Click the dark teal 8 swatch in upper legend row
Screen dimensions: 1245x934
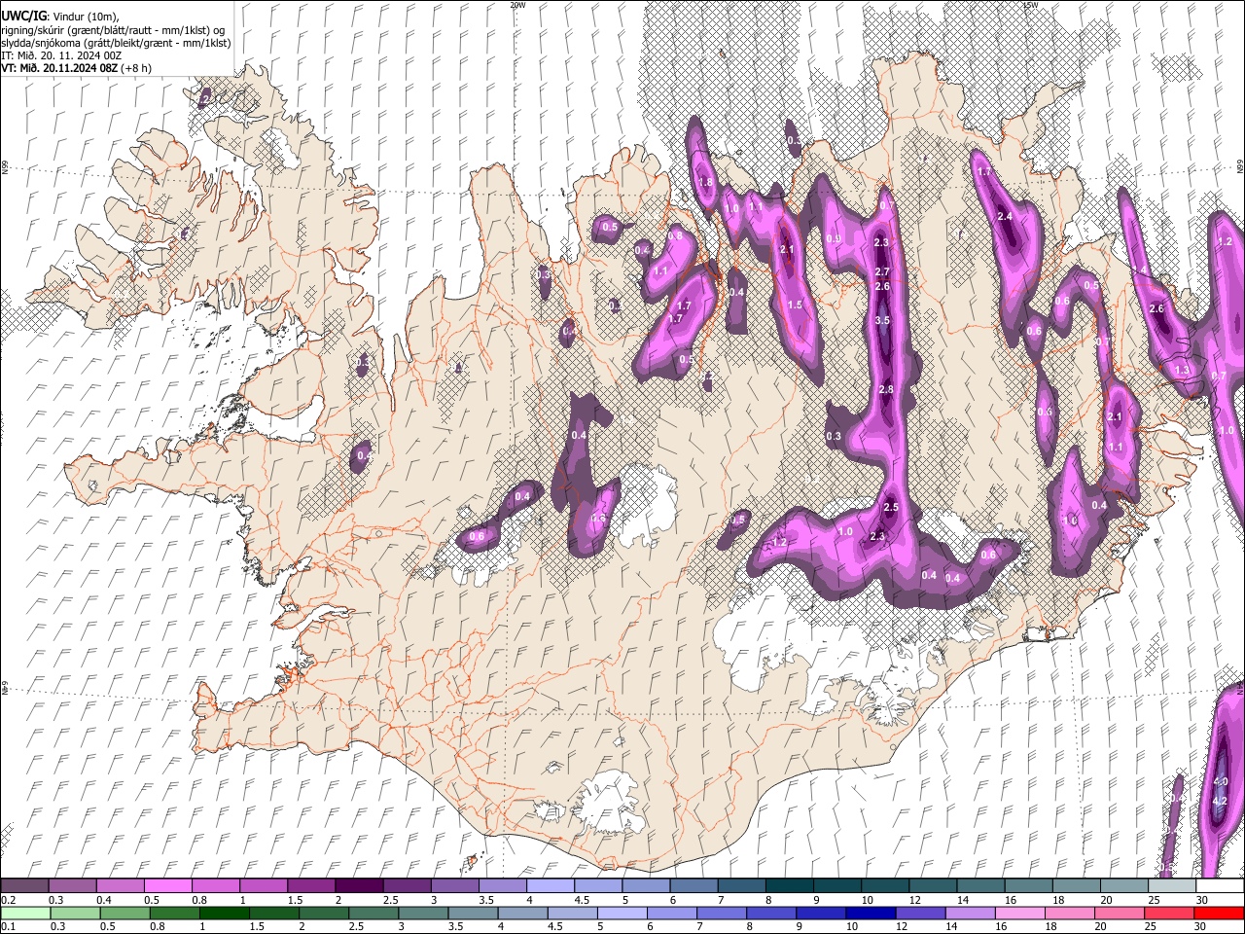coord(788,885)
